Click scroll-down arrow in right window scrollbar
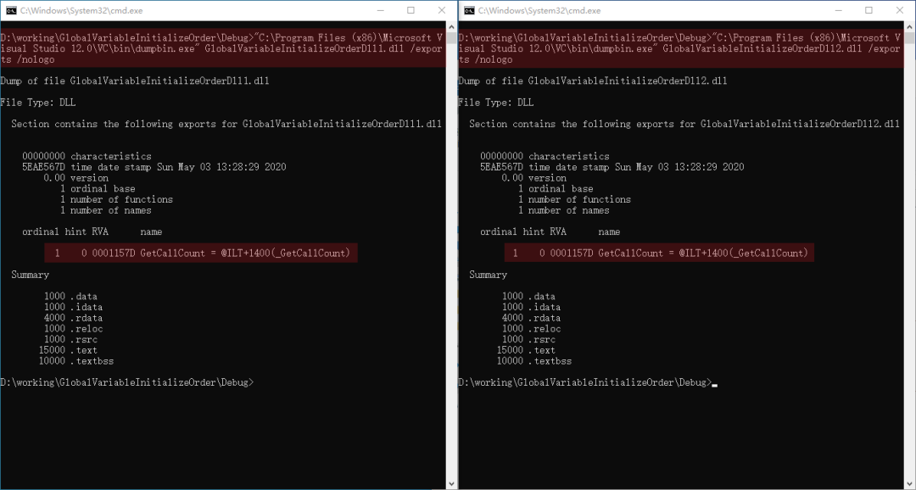Viewport: 916px width, 490px height. click(909, 484)
